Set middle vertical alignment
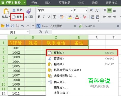 click(x=109, y=10)
